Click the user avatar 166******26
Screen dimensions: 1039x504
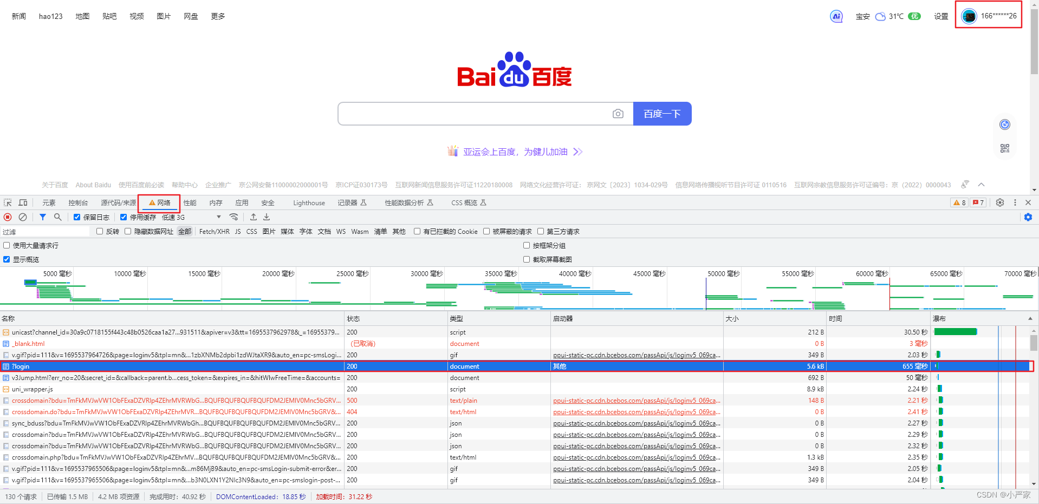[989, 16]
